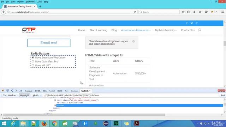Open Adobe Acrobat from the taskbar
The height and width of the screenshot is (127, 226).
tap(137, 123)
